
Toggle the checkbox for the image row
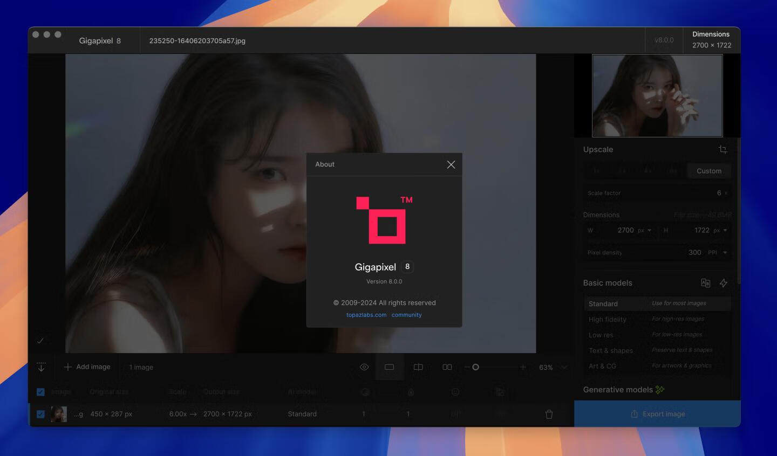coord(40,414)
